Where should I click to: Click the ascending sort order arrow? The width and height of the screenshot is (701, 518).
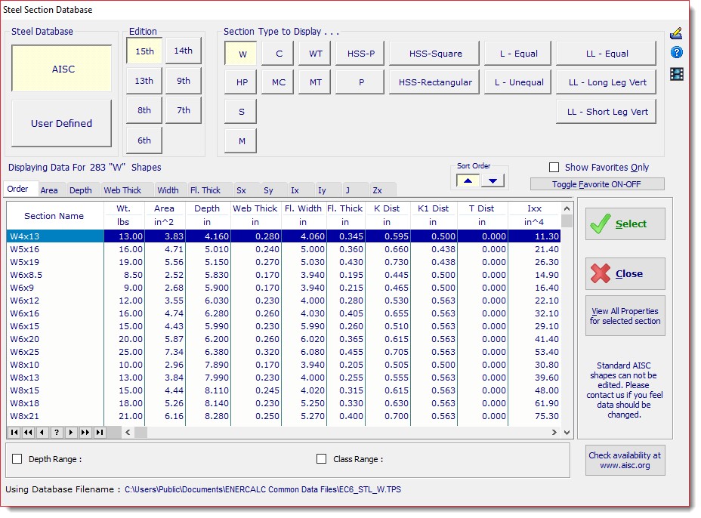[x=468, y=181]
